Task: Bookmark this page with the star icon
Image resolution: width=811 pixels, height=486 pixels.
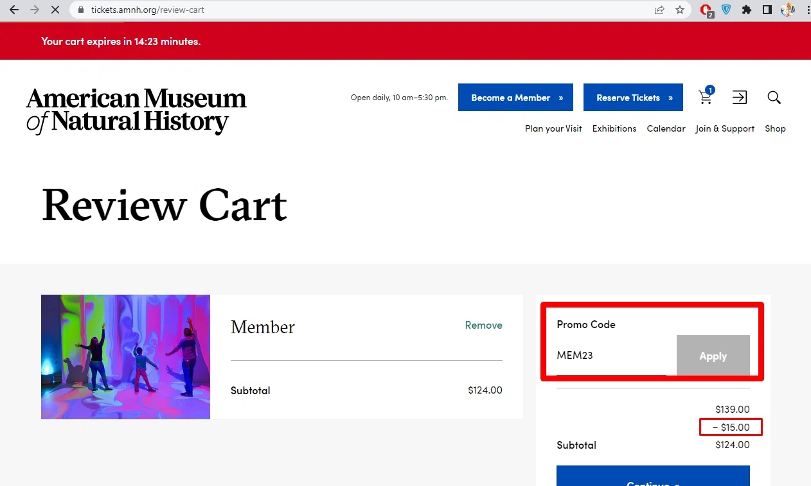Action: [680, 10]
